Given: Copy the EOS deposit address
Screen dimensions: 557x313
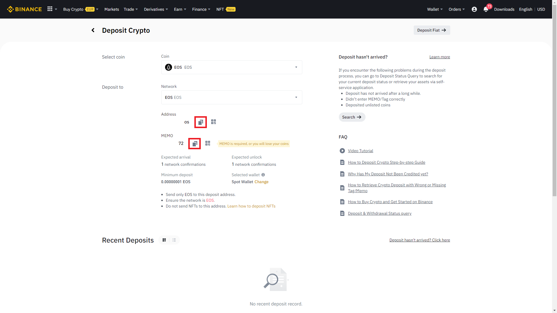Looking at the screenshot, I should [200, 122].
